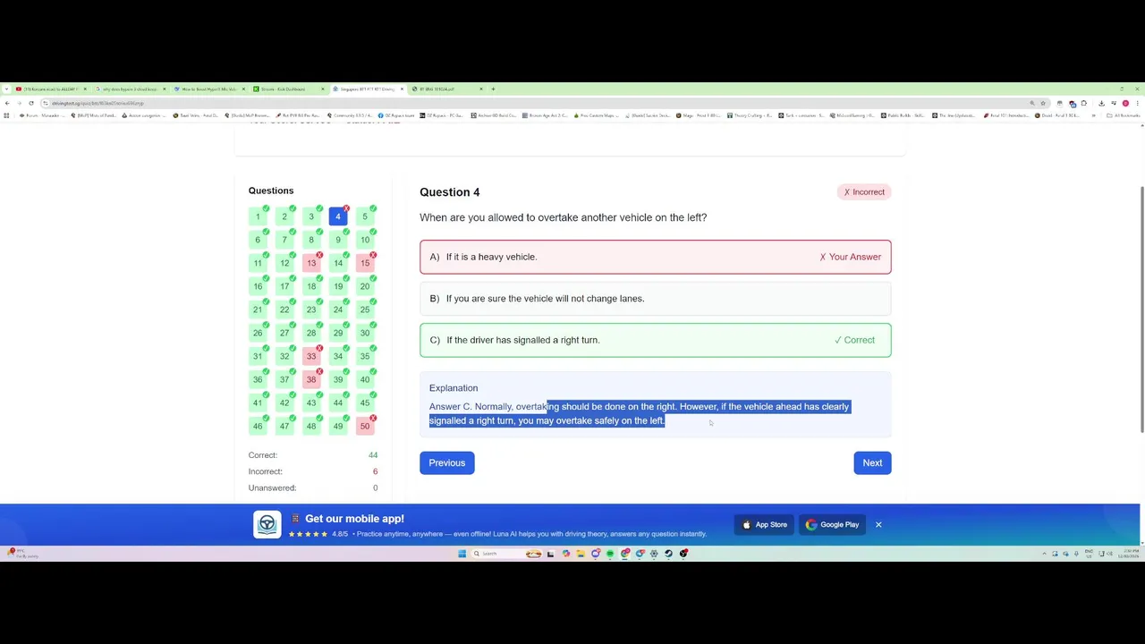Select answer C, driver signalled a right turn
This screenshot has width=1145, height=644.
point(655,340)
